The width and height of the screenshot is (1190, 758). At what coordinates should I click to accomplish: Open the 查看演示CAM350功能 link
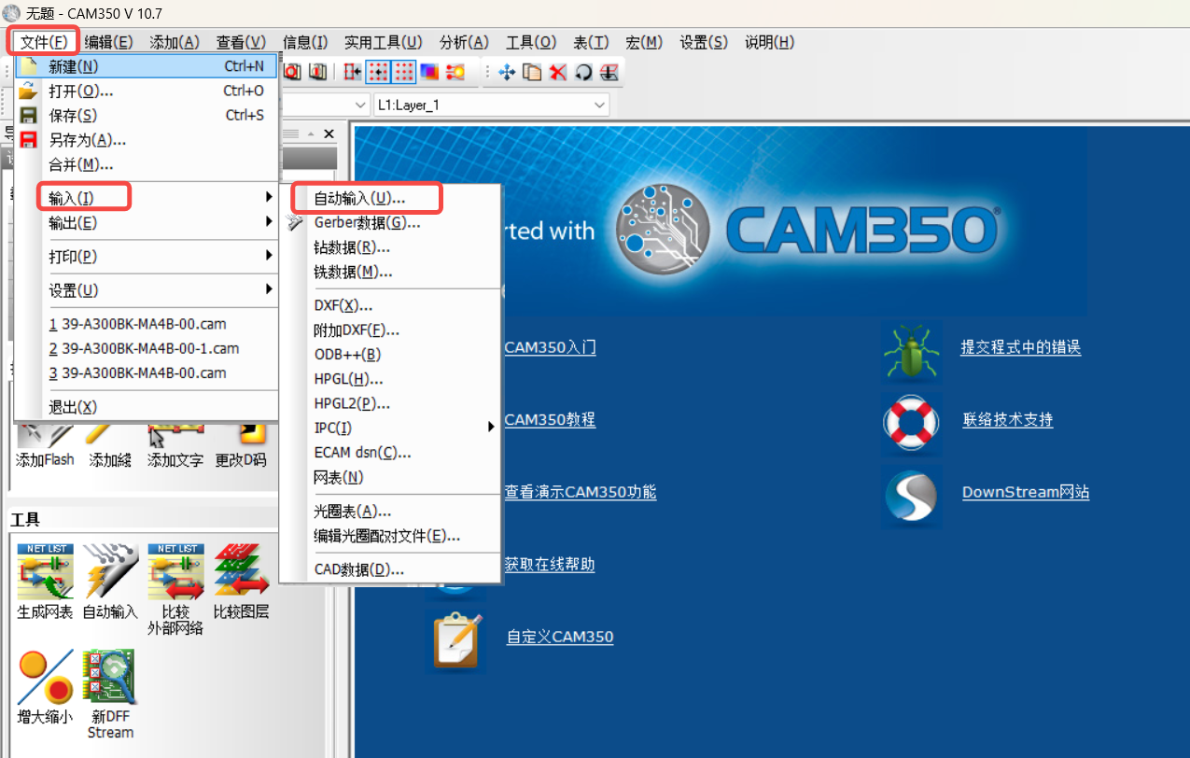[x=580, y=492]
